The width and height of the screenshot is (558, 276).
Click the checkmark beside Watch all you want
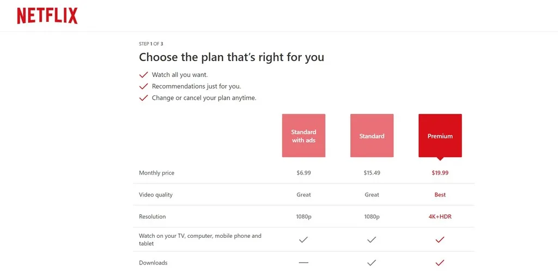pos(143,75)
